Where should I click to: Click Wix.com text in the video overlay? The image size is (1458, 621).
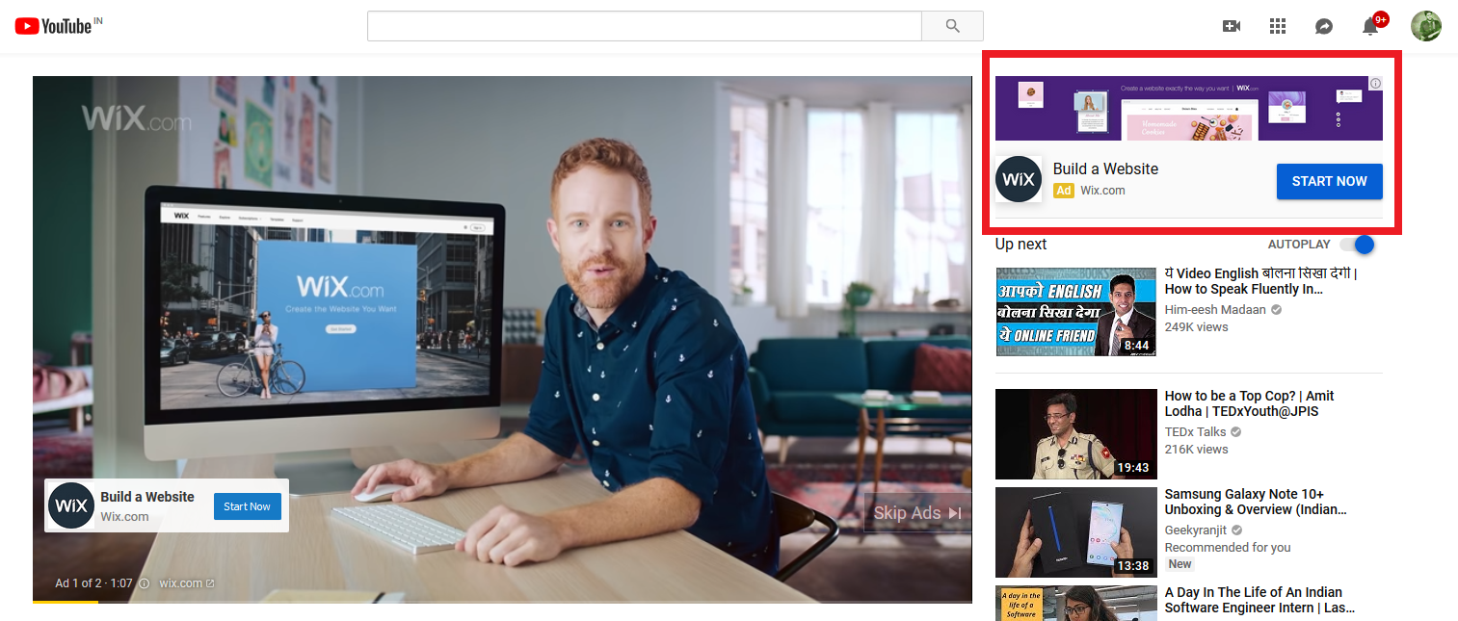pyautogui.click(x=124, y=517)
